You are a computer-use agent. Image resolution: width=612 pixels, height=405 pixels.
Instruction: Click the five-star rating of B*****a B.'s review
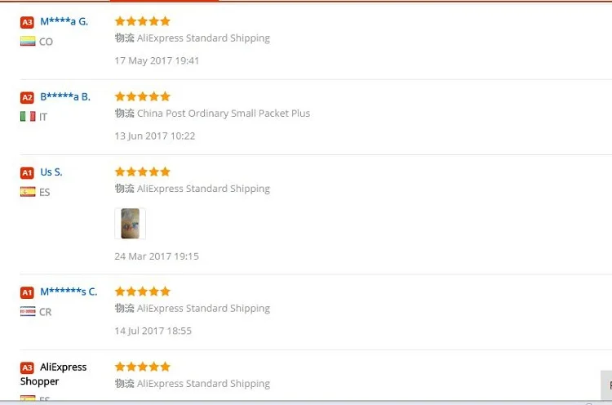click(x=143, y=96)
